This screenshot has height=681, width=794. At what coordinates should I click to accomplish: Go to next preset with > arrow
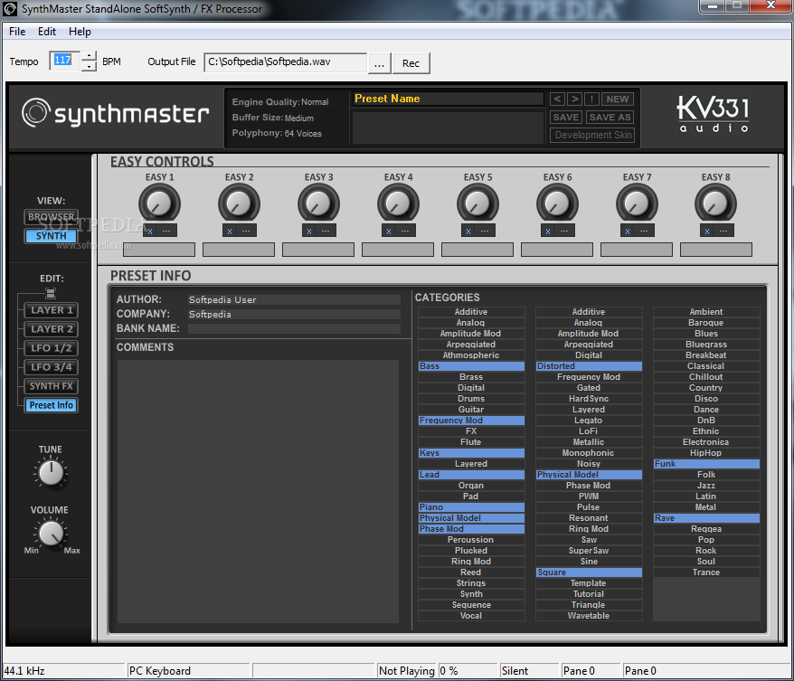(574, 99)
